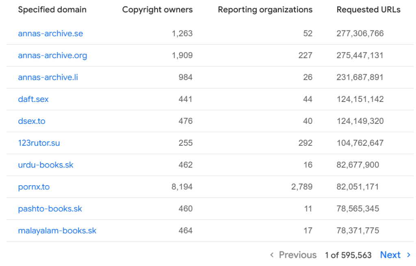Open the 123rutor.su domain link

[39, 143]
